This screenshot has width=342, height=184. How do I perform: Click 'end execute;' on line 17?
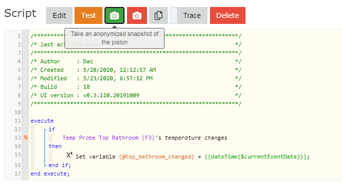[x=50, y=174]
